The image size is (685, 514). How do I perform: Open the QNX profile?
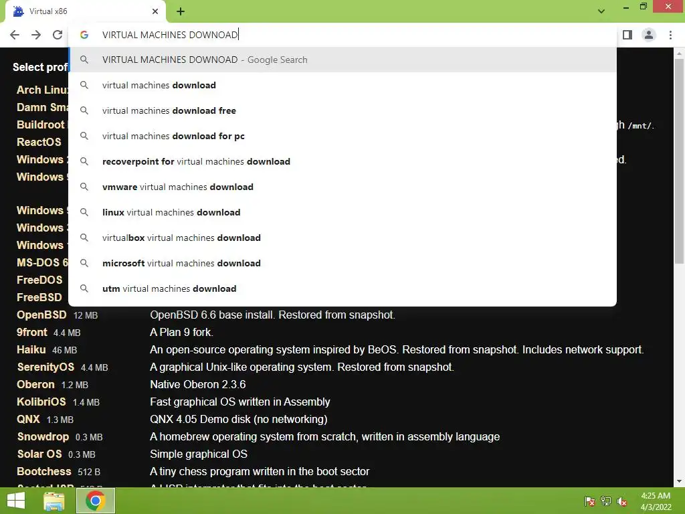[28, 419]
